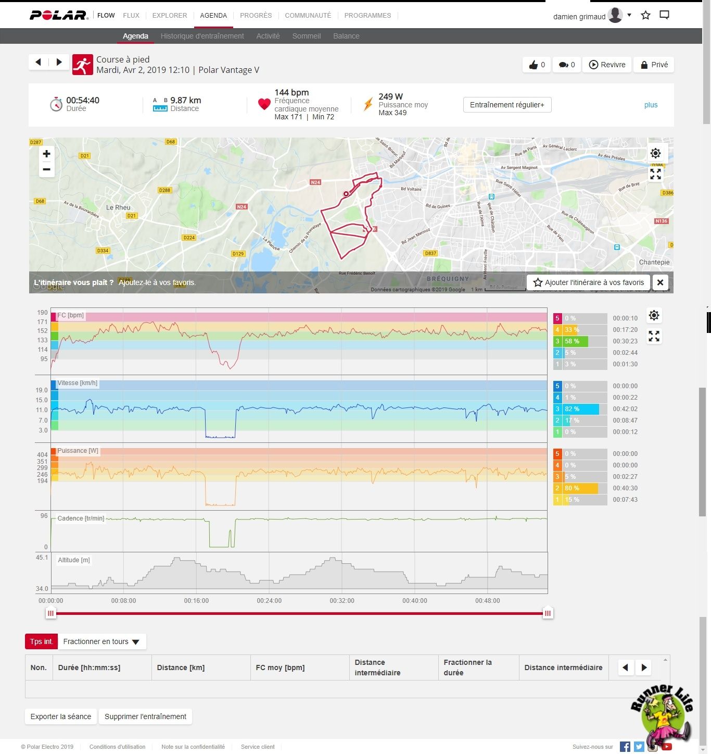Click the favorites star icon in header
The width and height of the screenshot is (711, 754).
645,15
